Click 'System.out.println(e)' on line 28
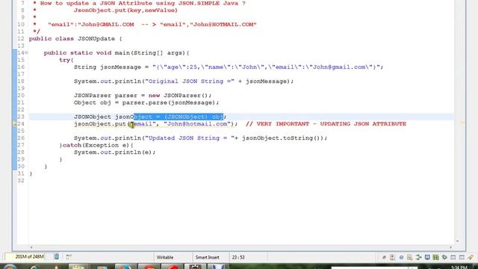Viewport: 478px width, 269px height. coord(113,152)
